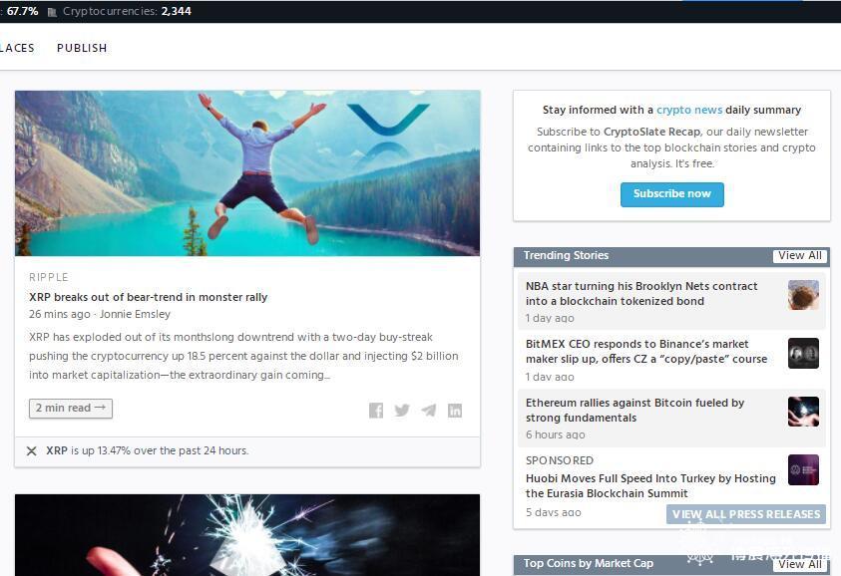Open the PUBLISH menu item
841x576 pixels.
click(82, 48)
